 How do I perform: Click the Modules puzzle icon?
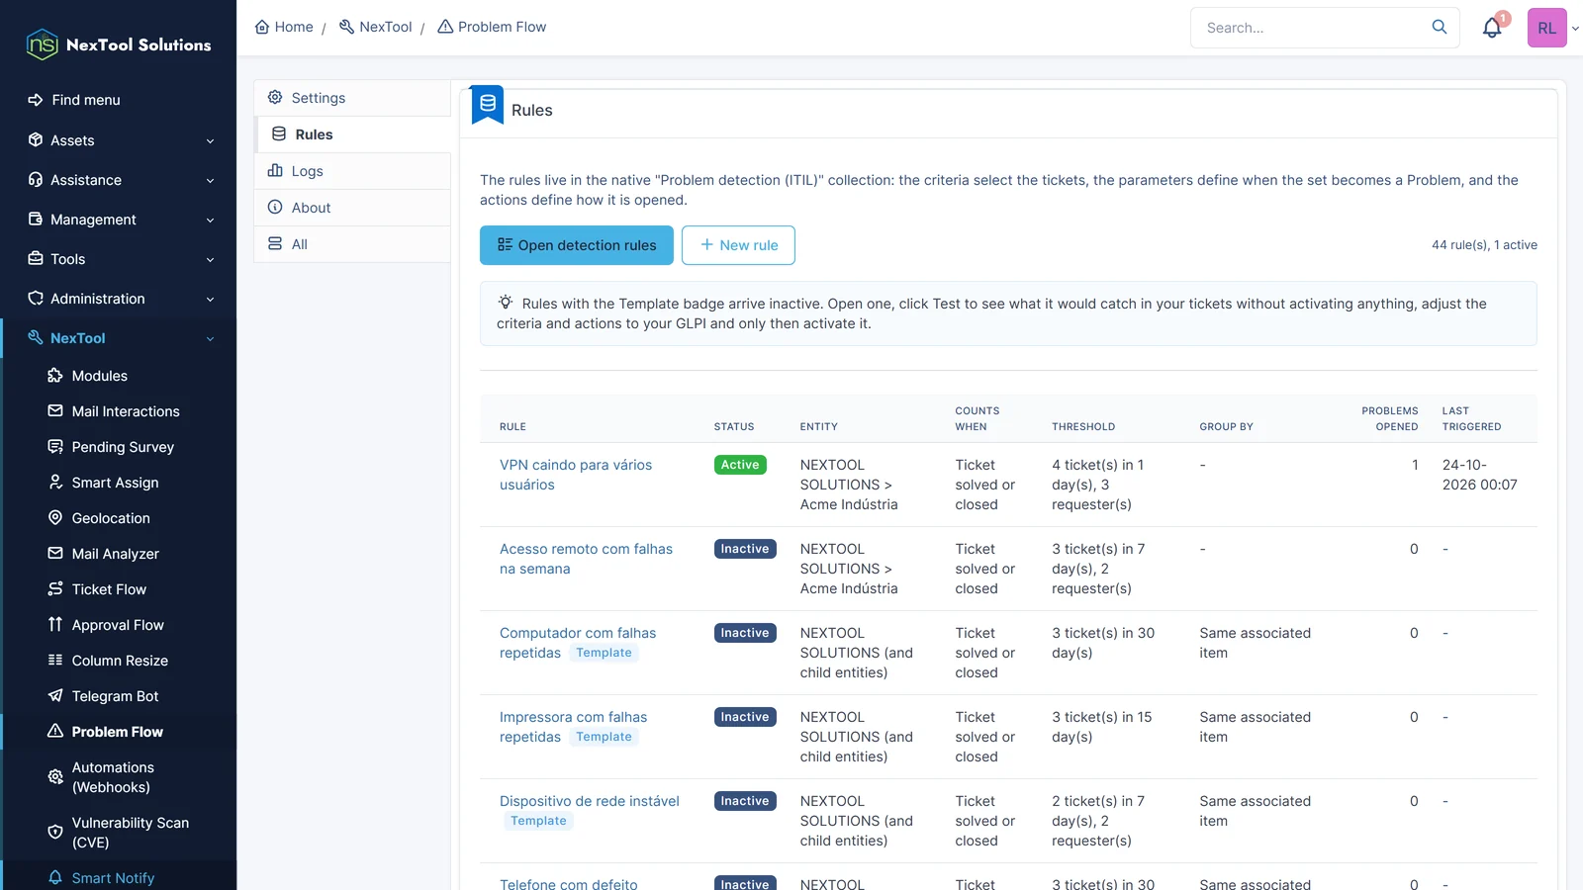point(55,376)
